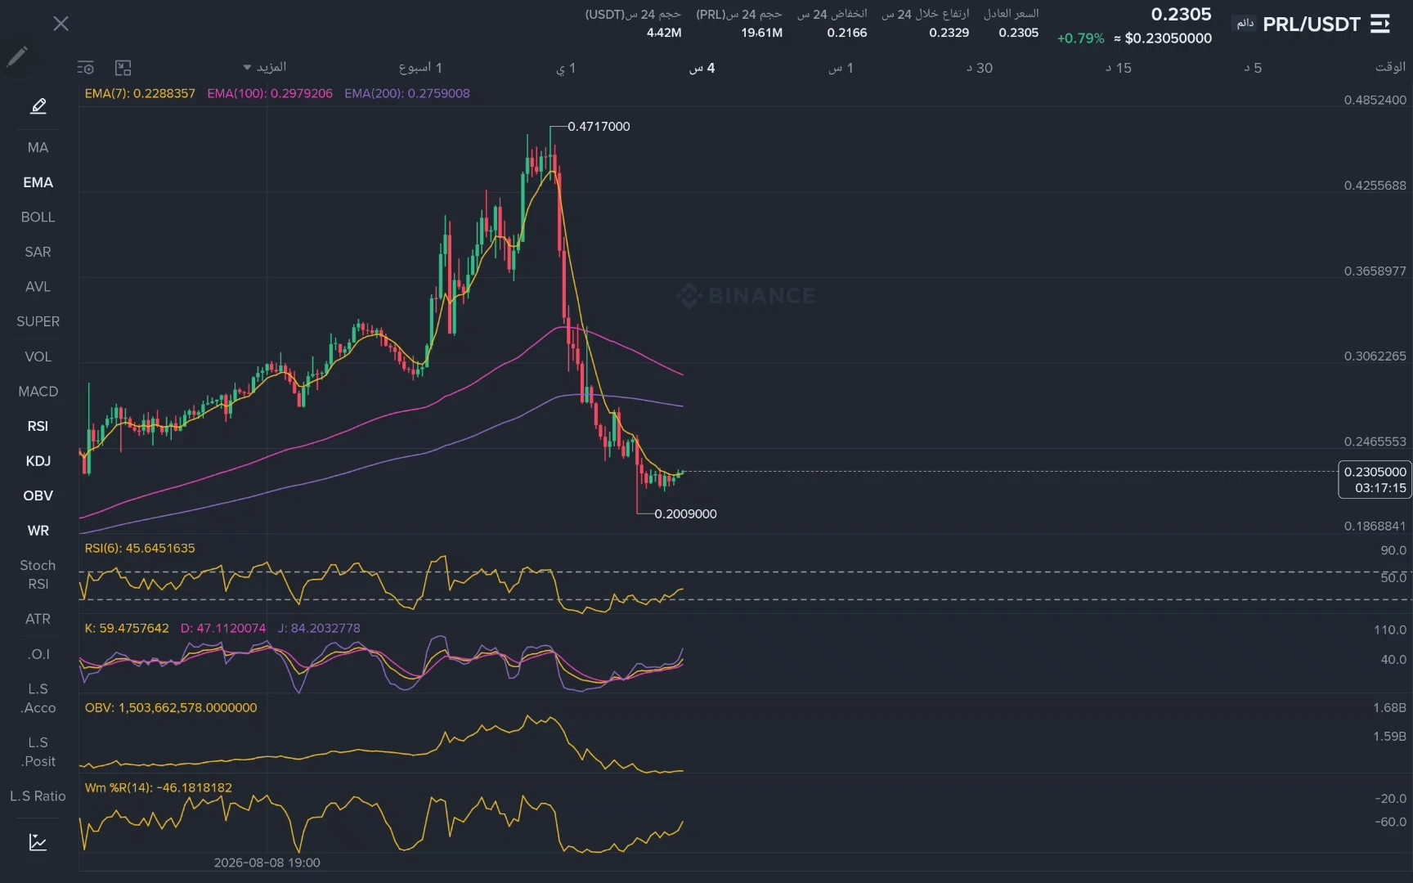1413x883 pixels.
Task: Select the 5 د timeframe
Action: [x=1253, y=68]
